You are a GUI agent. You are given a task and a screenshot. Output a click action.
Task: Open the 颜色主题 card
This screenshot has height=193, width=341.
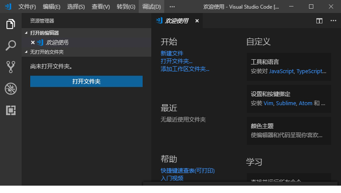tap(289, 131)
